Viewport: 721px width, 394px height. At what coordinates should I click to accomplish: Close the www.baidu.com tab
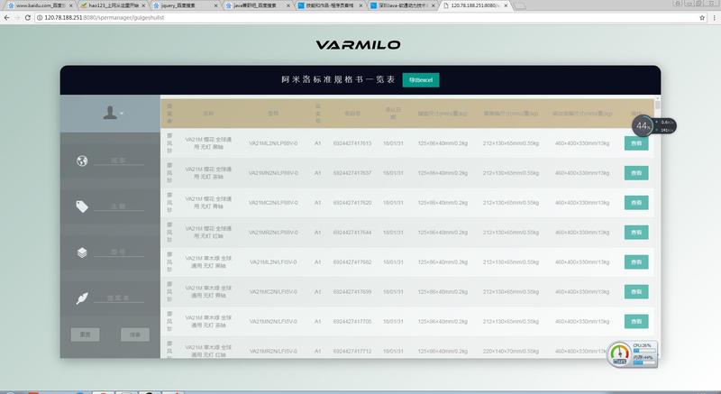71,5
